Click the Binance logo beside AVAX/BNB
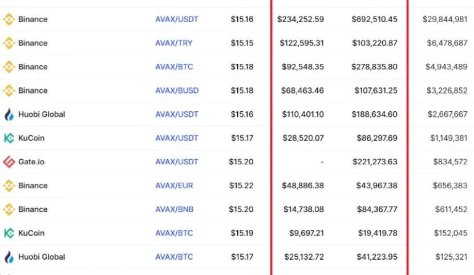Viewport: 474px width, 275px height. pos(9,209)
